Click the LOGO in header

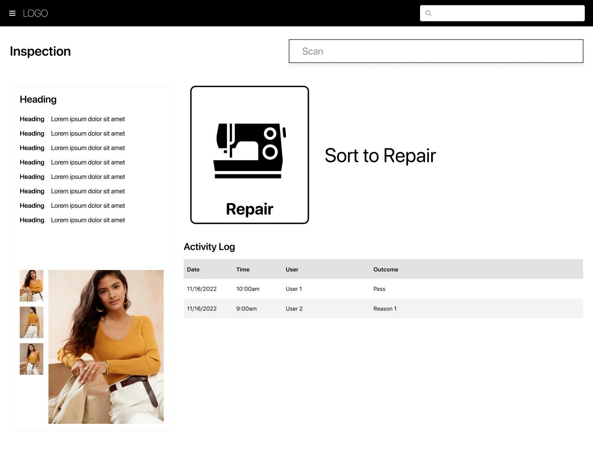(x=35, y=13)
